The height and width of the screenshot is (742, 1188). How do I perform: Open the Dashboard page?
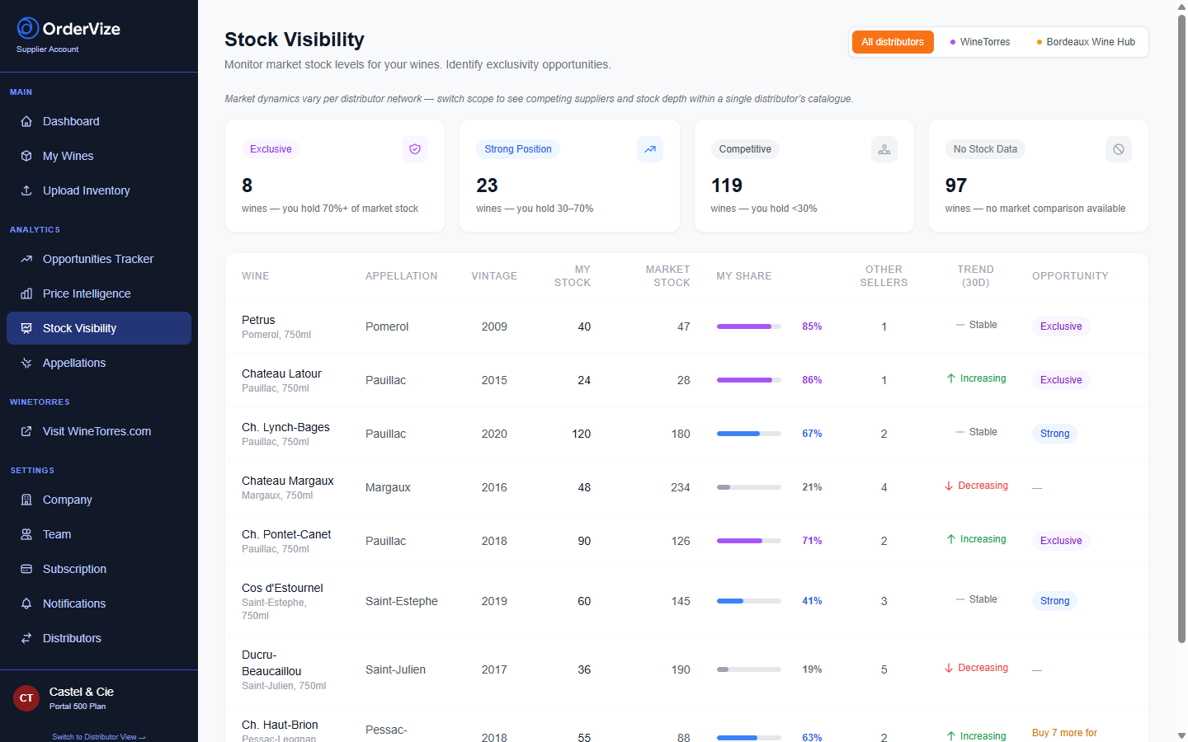click(99, 121)
